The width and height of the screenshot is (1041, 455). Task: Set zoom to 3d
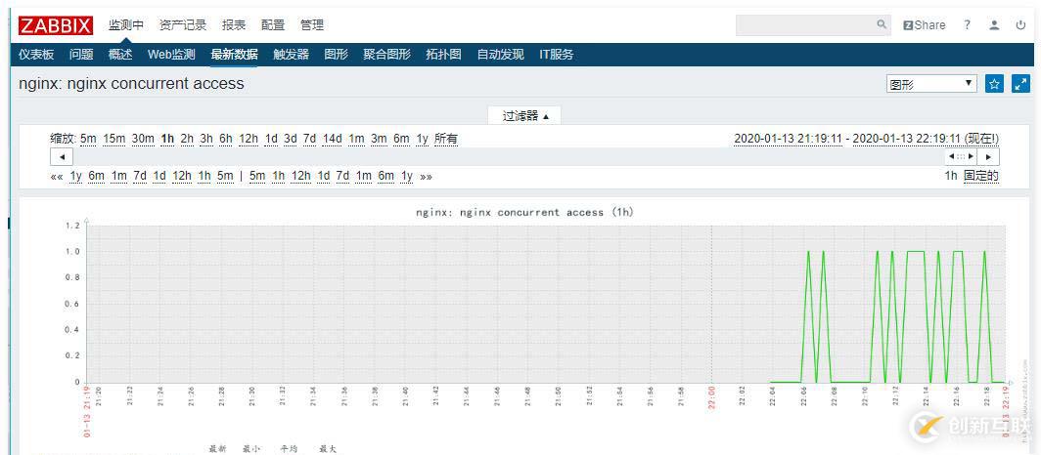291,139
